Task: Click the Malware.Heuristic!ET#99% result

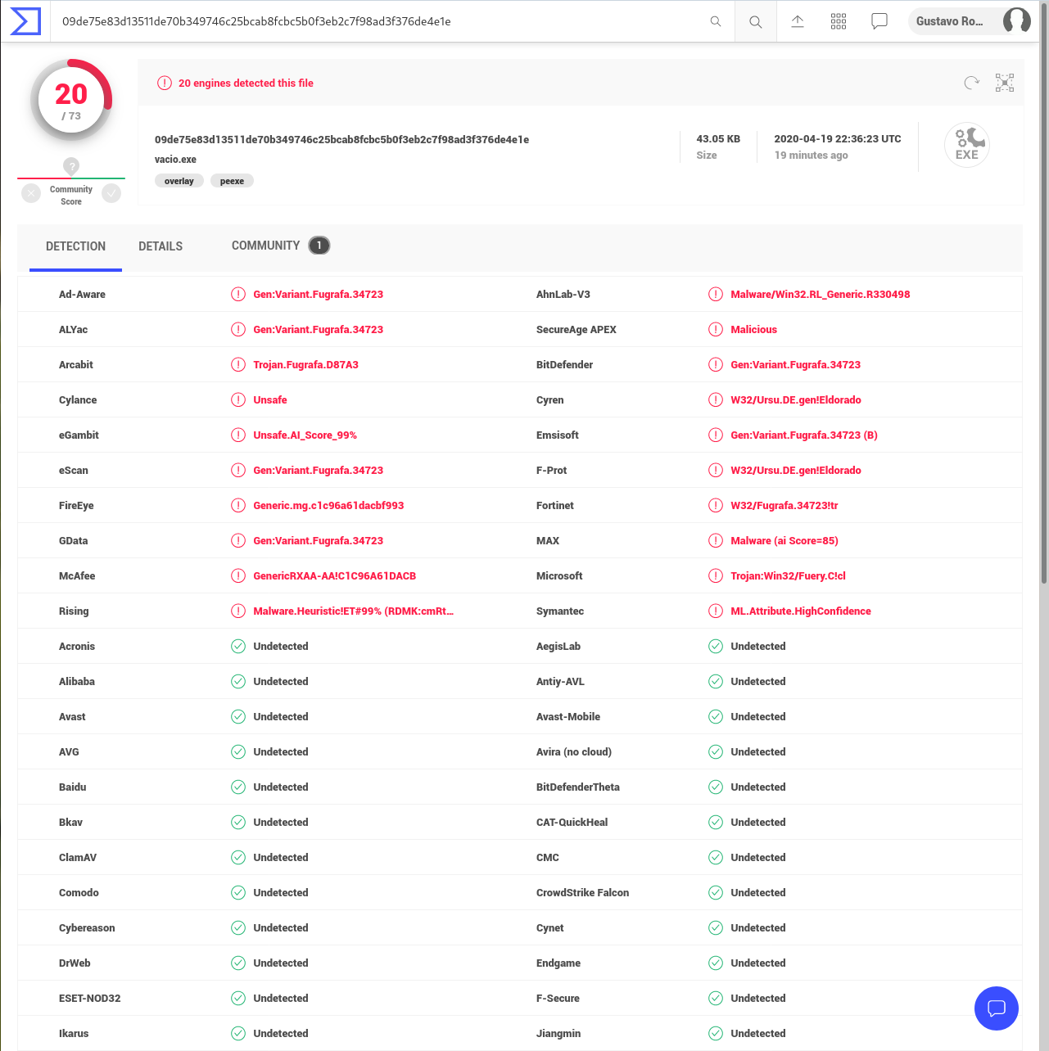Action: (x=354, y=611)
